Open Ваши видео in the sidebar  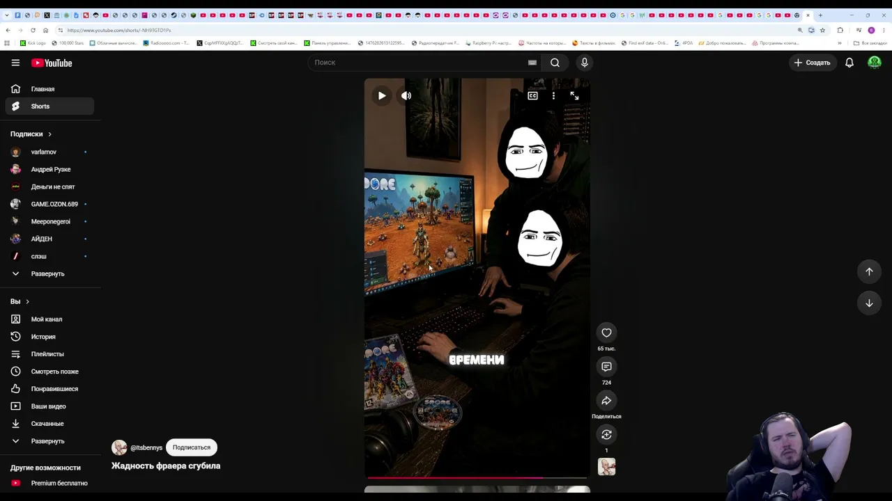(x=49, y=406)
